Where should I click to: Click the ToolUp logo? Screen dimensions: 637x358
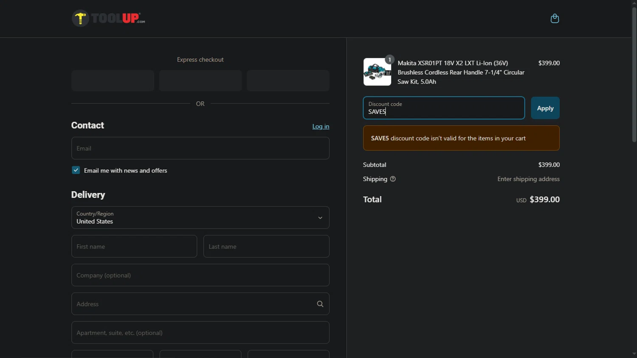[x=109, y=19]
